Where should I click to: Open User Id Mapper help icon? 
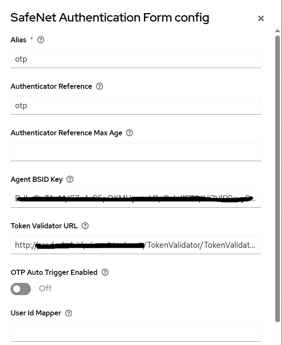click(68, 313)
